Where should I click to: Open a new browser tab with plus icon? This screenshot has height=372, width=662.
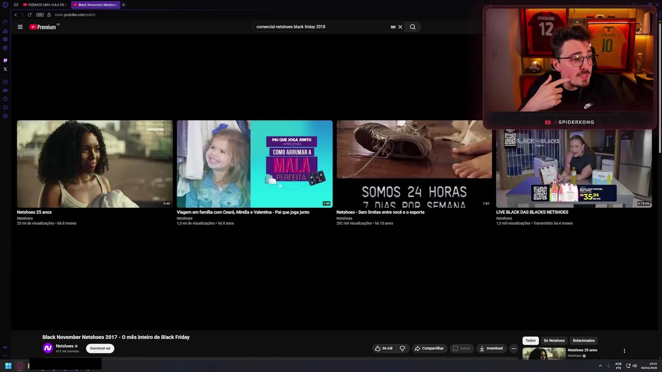124,5
